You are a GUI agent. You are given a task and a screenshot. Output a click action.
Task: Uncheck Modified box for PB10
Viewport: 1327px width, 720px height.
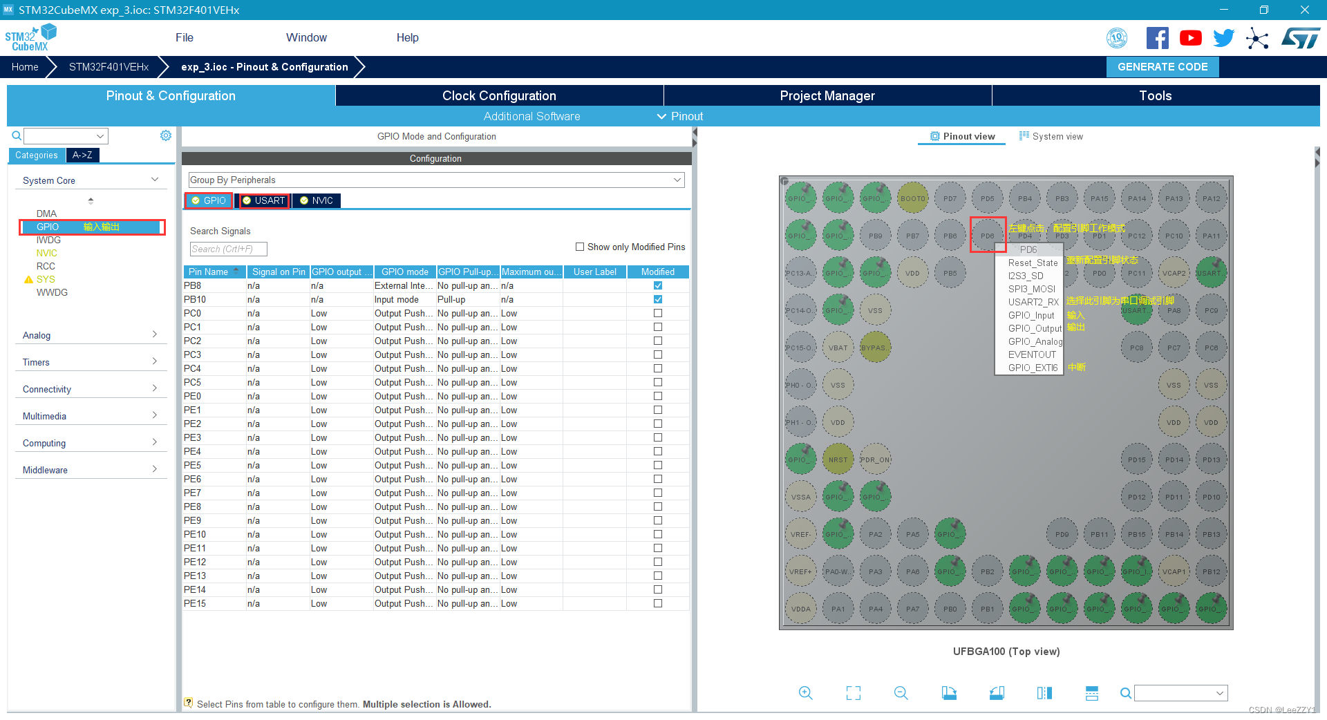(x=658, y=299)
